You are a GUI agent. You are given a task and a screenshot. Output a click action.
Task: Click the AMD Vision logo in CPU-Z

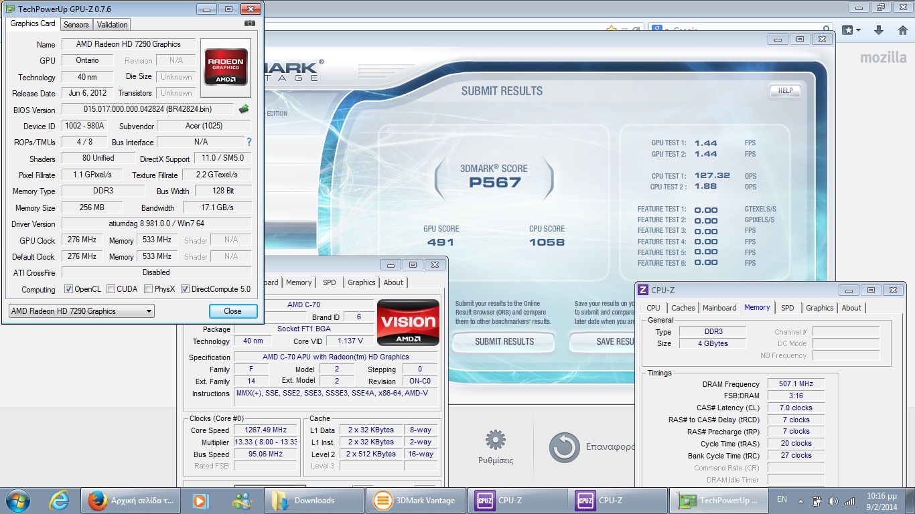click(408, 322)
